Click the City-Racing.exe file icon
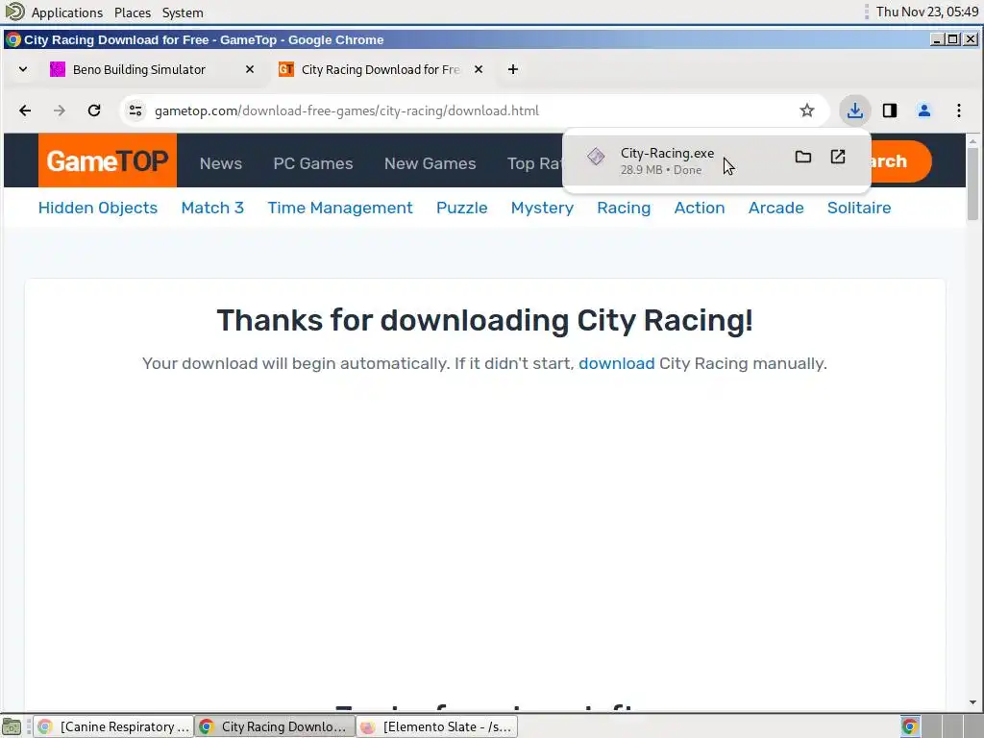Screen dimensions: 984x738 tap(596, 157)
